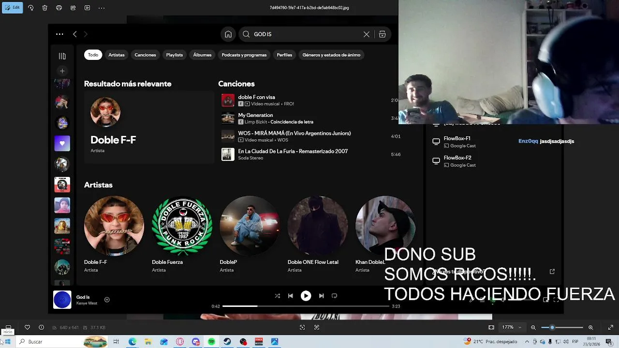Seek on the song progress bar
This screenshot has height=348, width=619.
306,306
